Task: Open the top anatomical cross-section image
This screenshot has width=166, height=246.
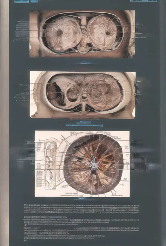Action: (x=82, y=34)
